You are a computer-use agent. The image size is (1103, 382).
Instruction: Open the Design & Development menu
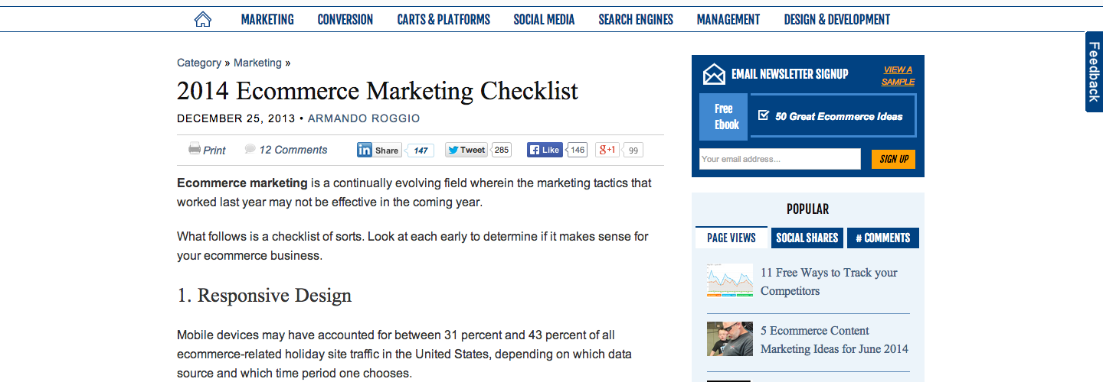[x=837, y=19]
